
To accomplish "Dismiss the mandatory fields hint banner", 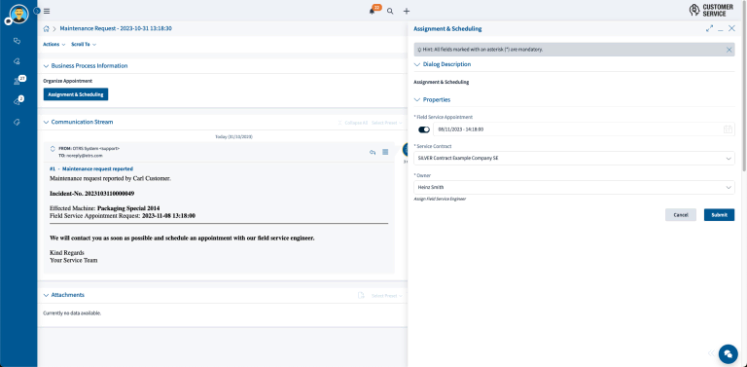I will (x=729, y=50).
